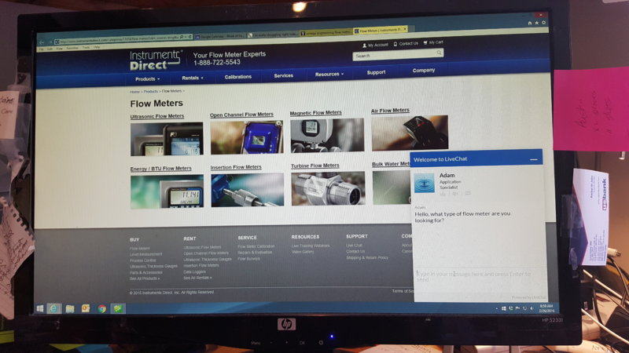The image size is (629, 353).
Task: Click the My Account link
Action: coord(376,44)
